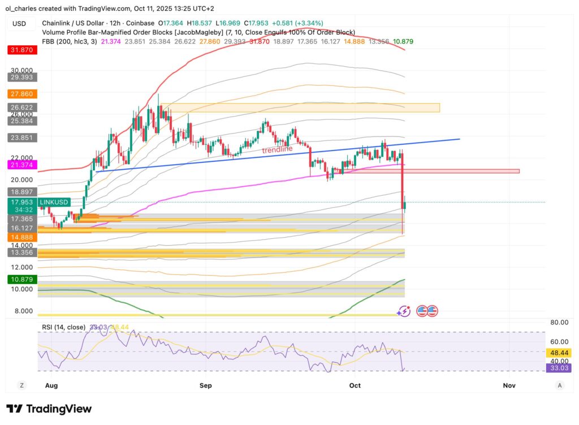
Task: Click the magenta 21.374 price label
Action: coord(22,165)
